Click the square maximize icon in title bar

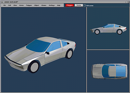coord(128,2)
